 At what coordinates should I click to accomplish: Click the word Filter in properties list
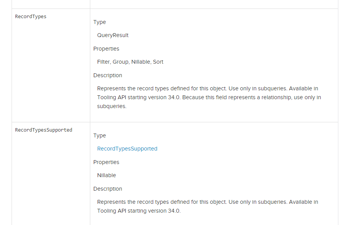pyautogui.click(x=103, y=62)
